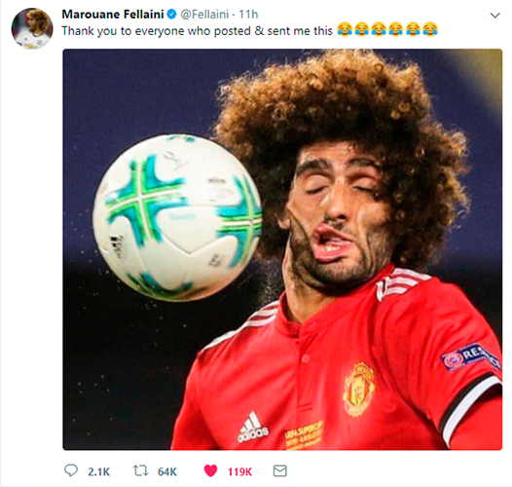Image resolution: width=512 pixels, height=487 pixels.
Task: Open the 11h timestamp permalink
Action: 248,15
